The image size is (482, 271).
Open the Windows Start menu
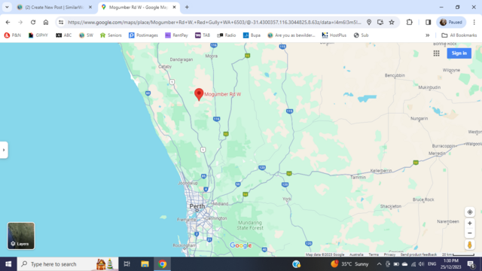[x=8, y=264]
